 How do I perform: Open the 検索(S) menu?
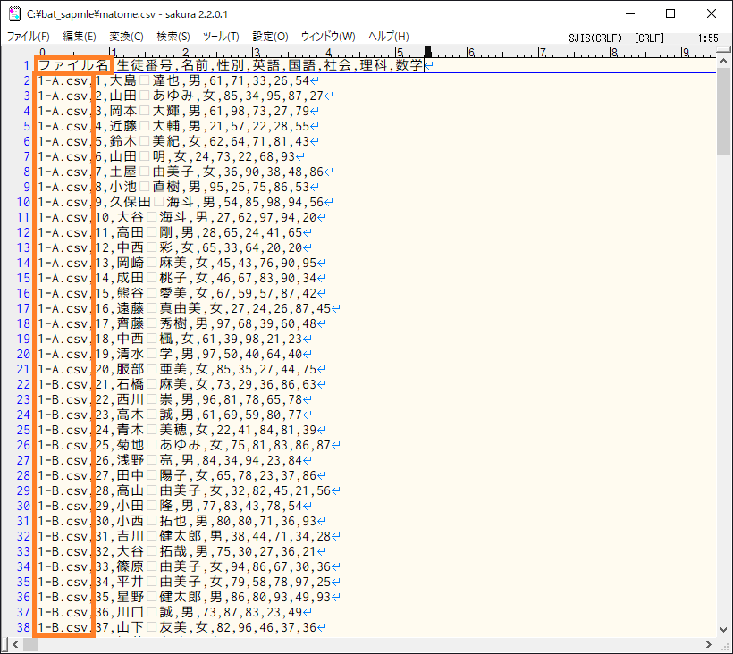coord(173,37)
